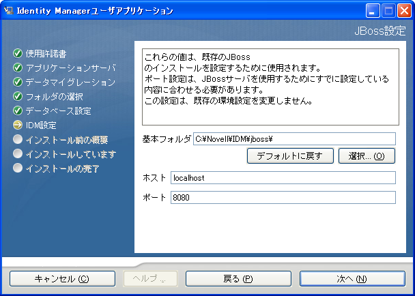Click the インストール前の概要 pending circle icon
This screenshot has width=415, height=296.
coord(18,139)
